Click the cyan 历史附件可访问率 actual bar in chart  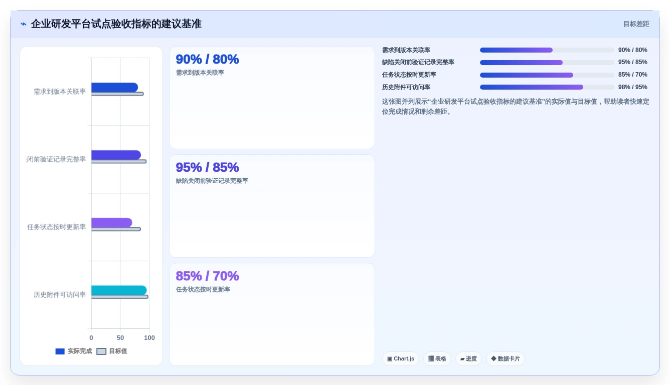pyautogui.click(x=119, y=290)
